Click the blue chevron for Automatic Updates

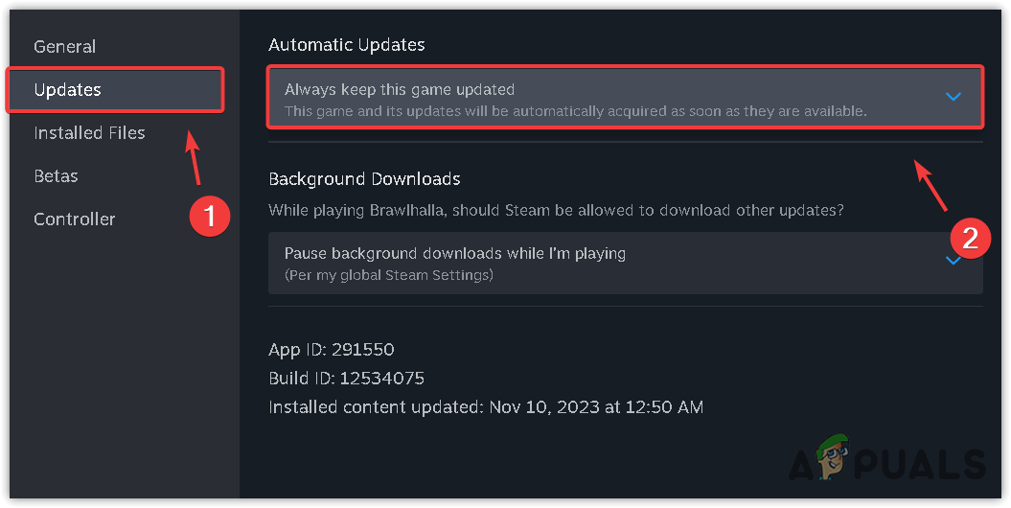coord(953,97)
